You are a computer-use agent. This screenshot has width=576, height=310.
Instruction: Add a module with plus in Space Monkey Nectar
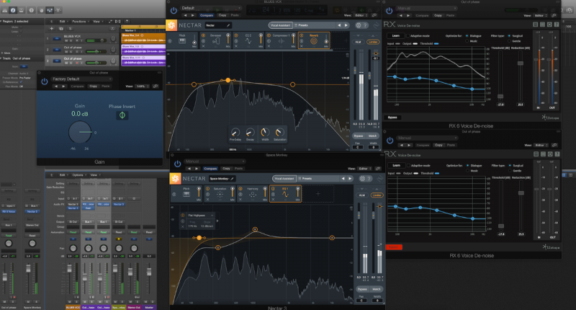coord(318,194)
